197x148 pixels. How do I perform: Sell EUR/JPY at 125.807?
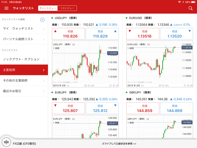[x=68, y=108]
